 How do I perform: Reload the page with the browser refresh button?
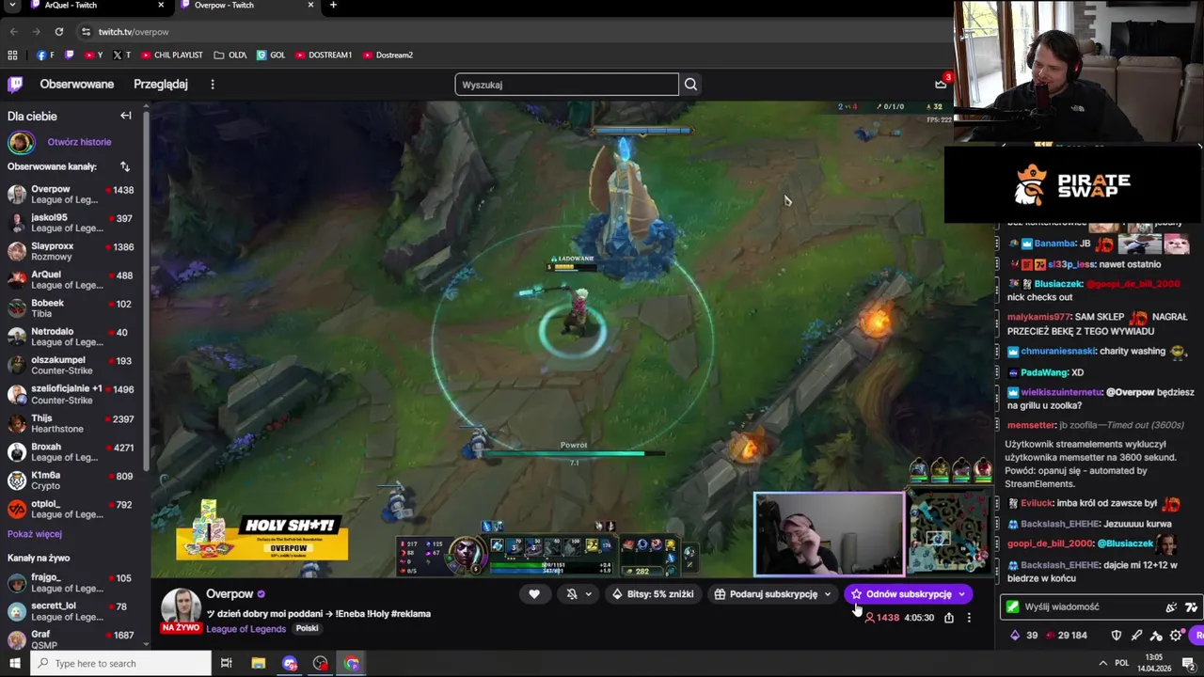click(58, 32)
